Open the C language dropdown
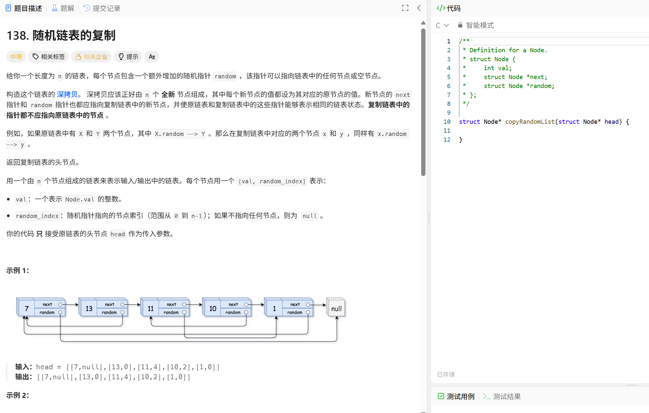This screenshot has width=649, height=413. [442, 25]
